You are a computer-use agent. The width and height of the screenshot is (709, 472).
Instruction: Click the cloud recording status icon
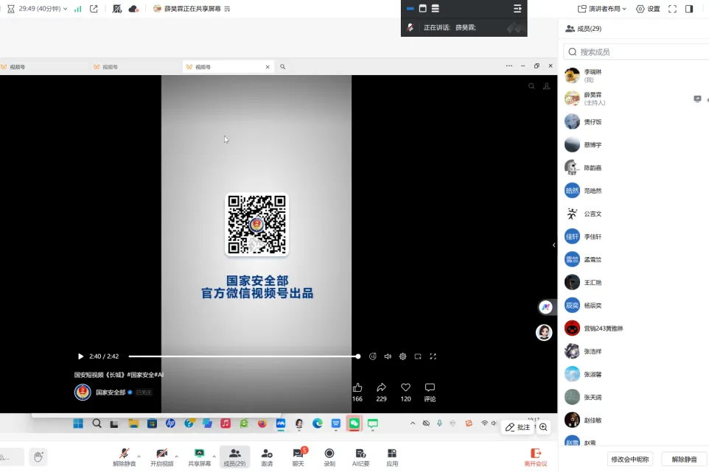(x=133, y=9)
